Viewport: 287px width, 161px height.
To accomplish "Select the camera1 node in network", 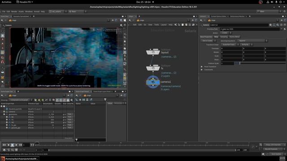I will (x=153, y=82).
